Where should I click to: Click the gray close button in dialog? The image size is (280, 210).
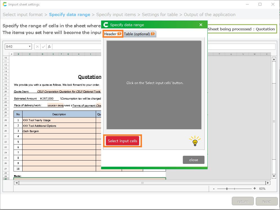pyautogui.click(x=194, y=160)
